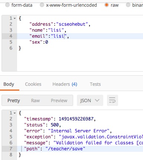The image size is (143, 160).
Task: Choose the Pretty view button
Action: 14,100
